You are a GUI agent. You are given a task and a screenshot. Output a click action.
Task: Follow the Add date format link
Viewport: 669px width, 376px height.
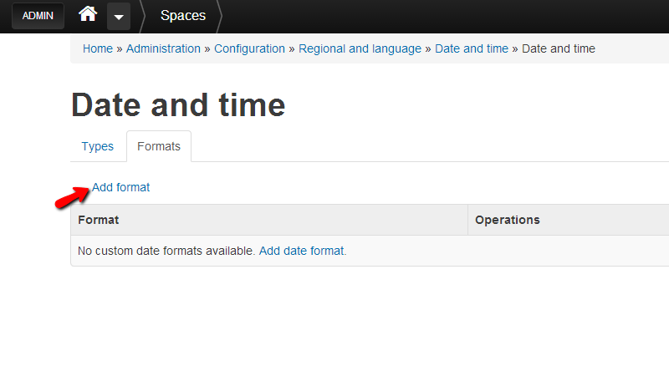[301, 251]
